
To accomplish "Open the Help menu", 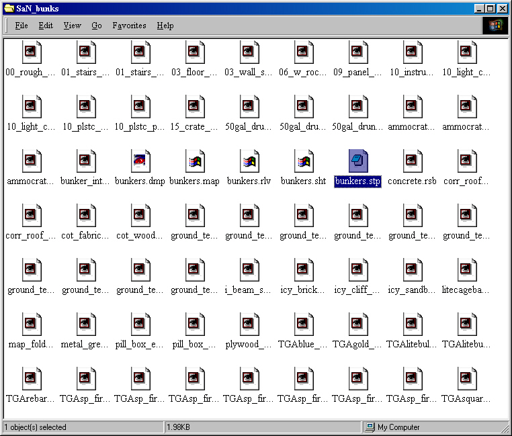I will coord(165,26).
